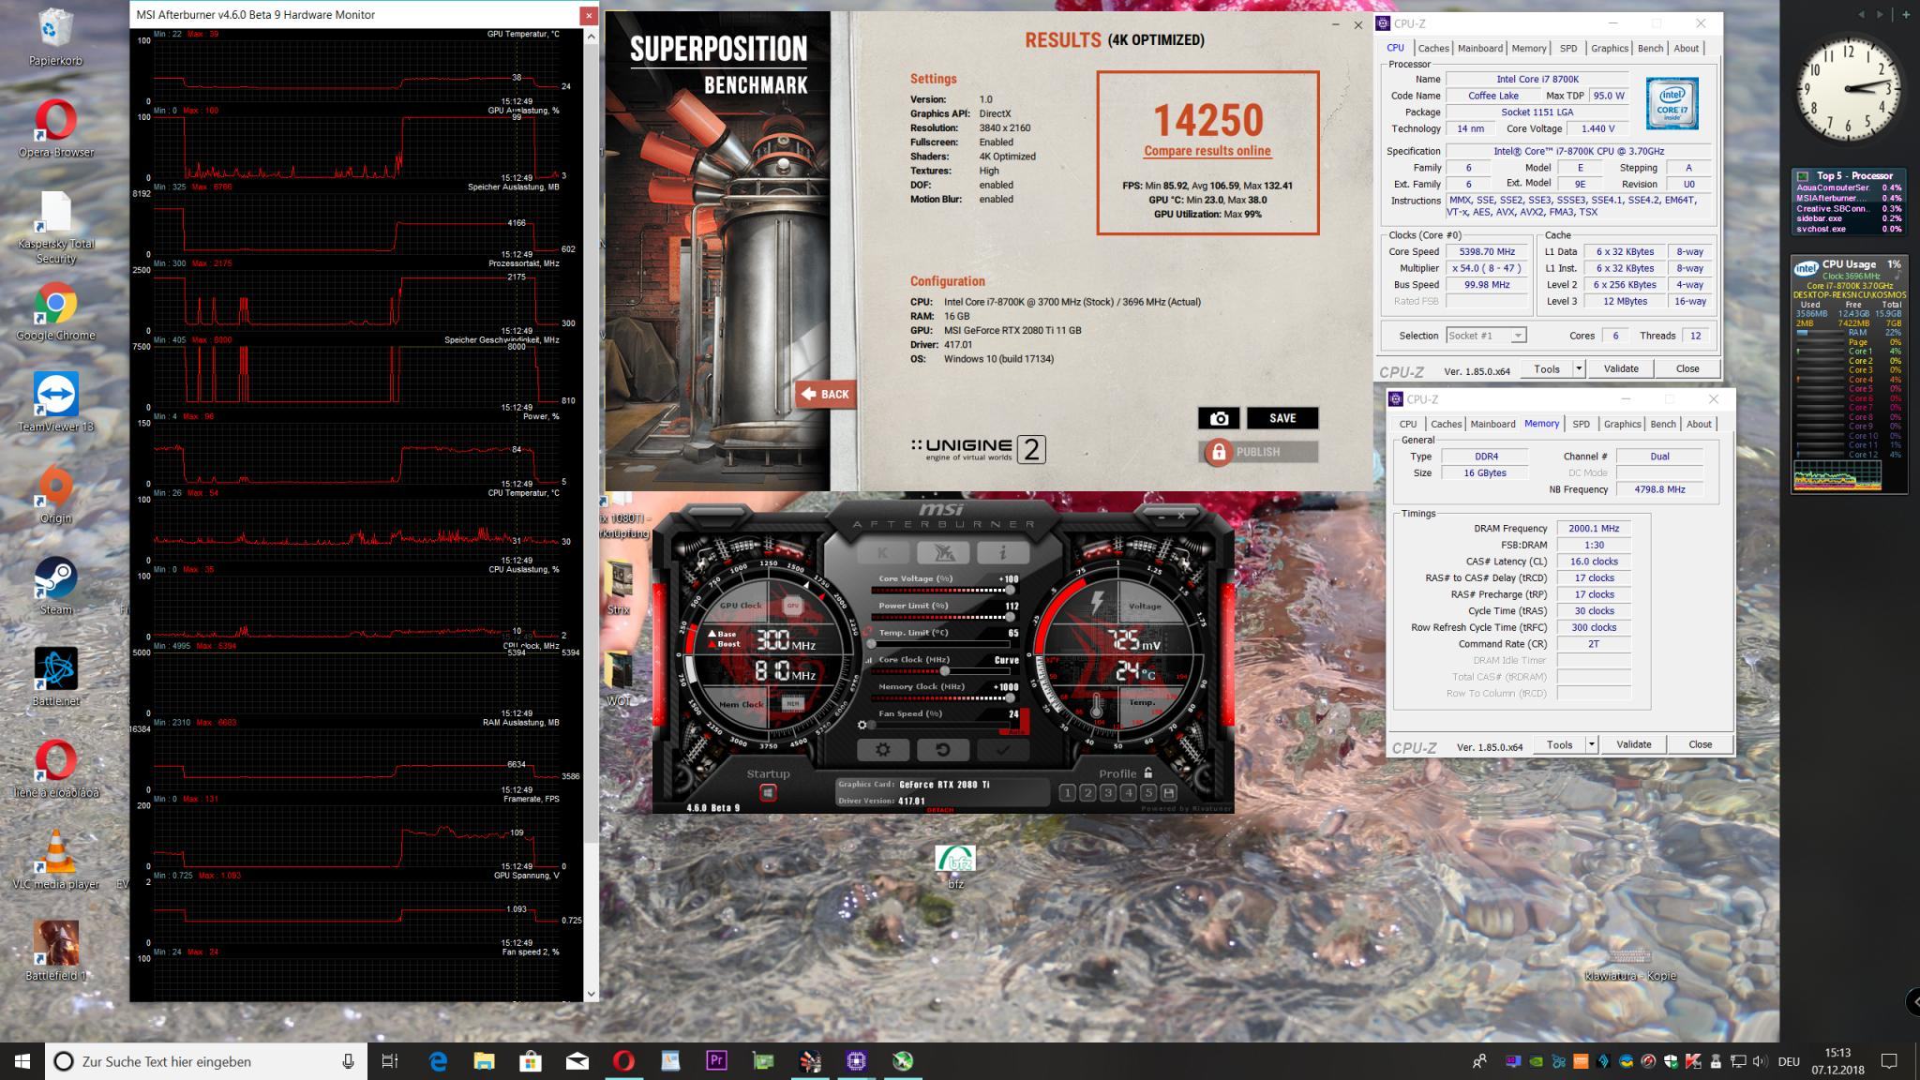This screenshot has width=1920, height=1080.
Task: Click the locked PUBLISH button
Action: pyautogui.click(x=1258, y=452)
